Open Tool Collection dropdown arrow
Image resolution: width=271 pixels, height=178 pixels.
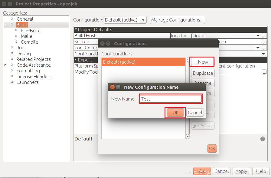click(x=257, y=48)
